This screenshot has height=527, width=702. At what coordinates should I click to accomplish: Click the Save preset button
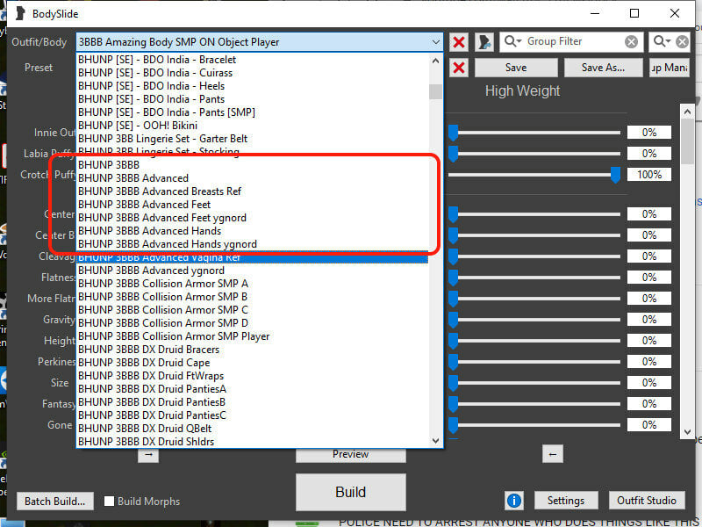[516, 68]
